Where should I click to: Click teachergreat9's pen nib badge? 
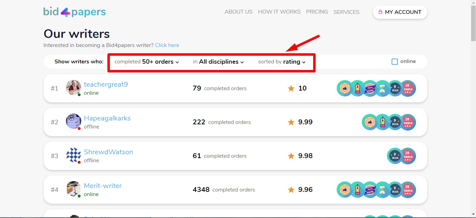pos(357,88)
